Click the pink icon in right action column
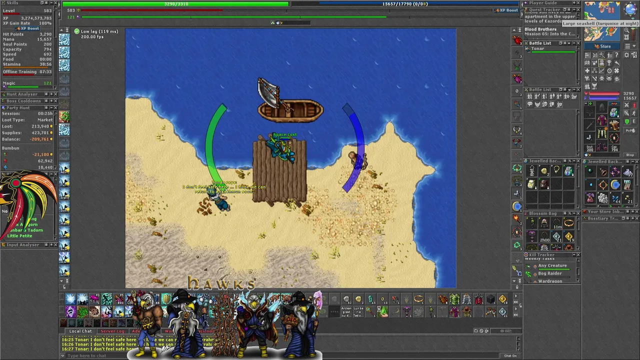Screen dimensions: 640x360 517,78
